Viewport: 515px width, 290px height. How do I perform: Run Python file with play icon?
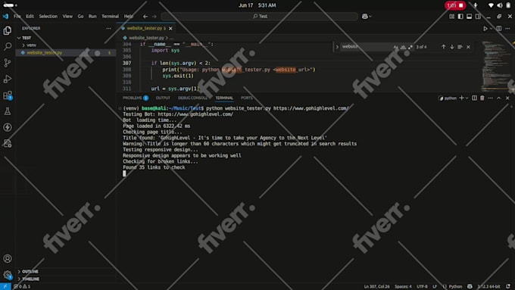[x=485, y=29]
